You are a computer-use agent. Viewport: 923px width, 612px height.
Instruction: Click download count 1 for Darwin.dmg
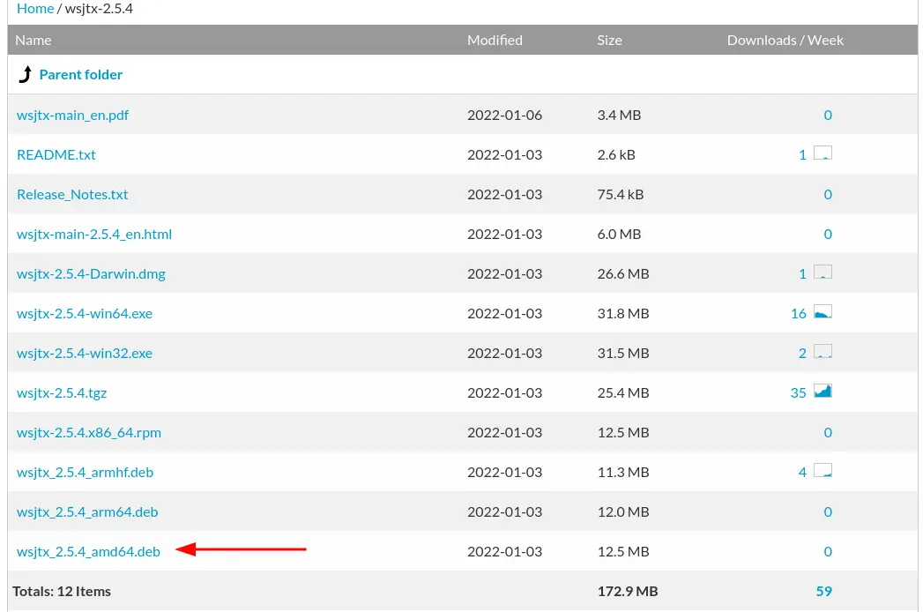coord(802,274)
